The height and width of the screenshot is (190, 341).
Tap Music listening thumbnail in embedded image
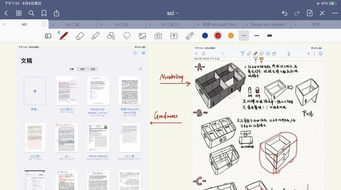(98, 138)
